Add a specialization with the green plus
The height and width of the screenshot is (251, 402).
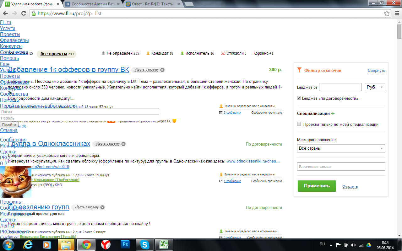tap(333, 114)
